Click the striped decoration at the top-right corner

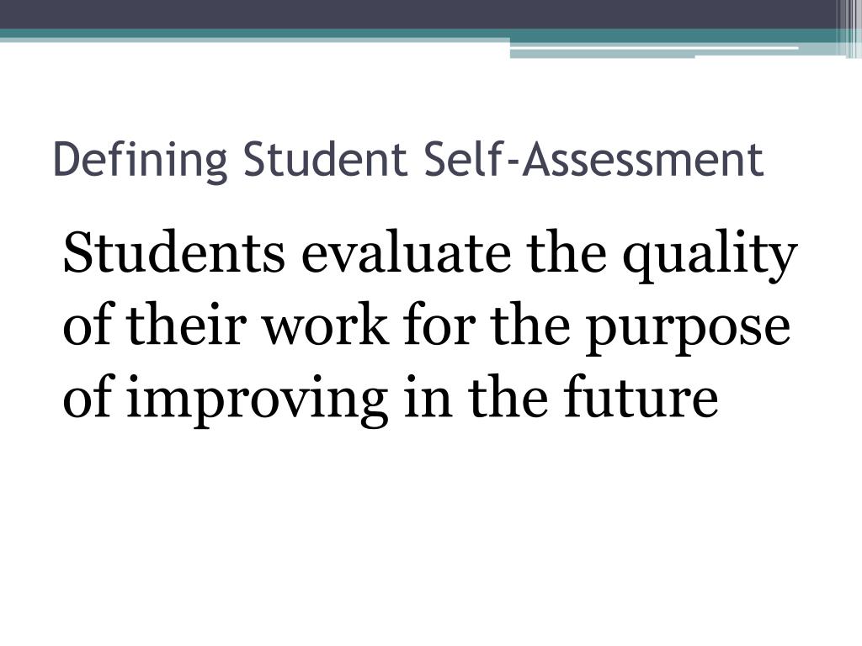[849, 29]
